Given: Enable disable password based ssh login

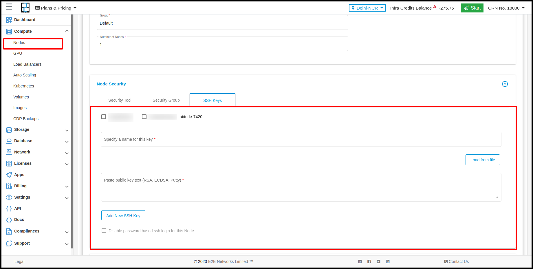Looking at the screenshot, I should (x=104, y=230).
